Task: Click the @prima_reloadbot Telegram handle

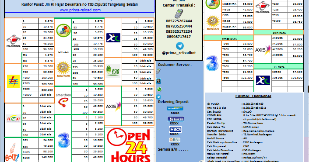Action: (x=179, y=53)
